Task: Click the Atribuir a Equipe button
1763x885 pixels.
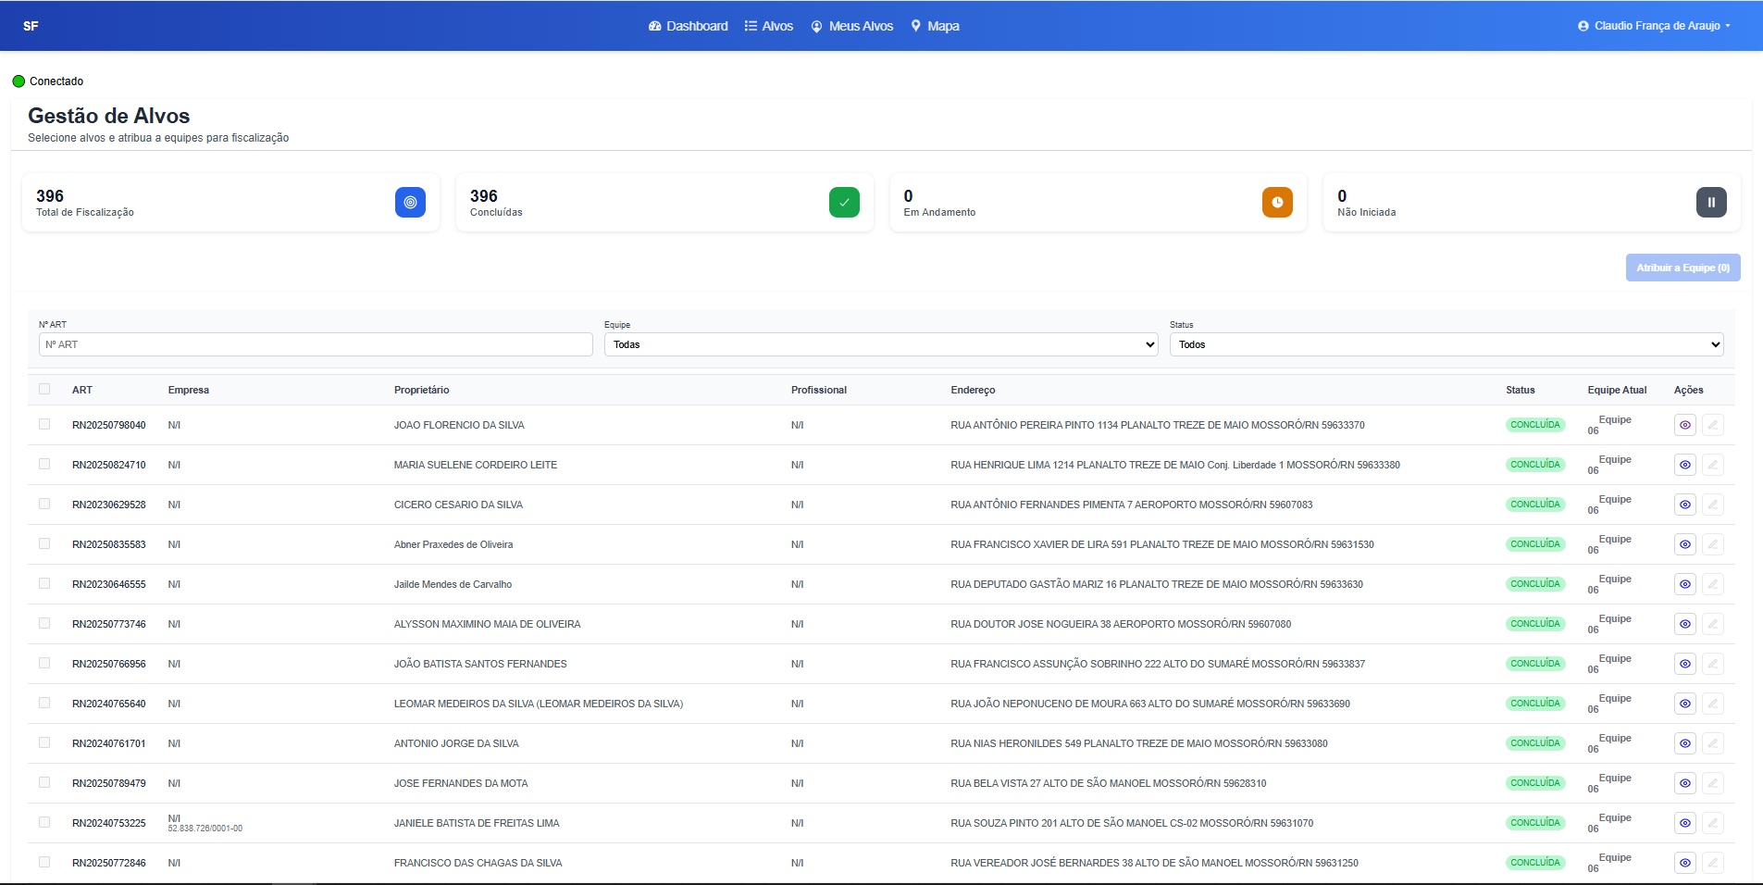Action: pos(1682,268)
